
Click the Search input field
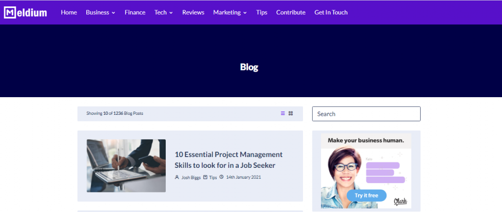point(366,114)
